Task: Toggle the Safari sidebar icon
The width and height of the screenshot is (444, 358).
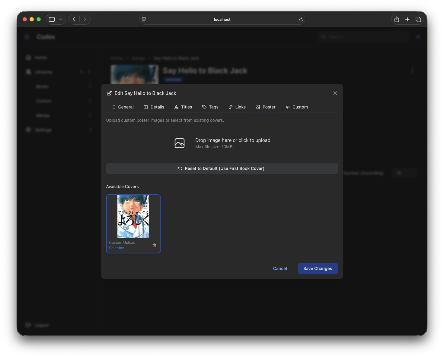Action: (52, 19)
